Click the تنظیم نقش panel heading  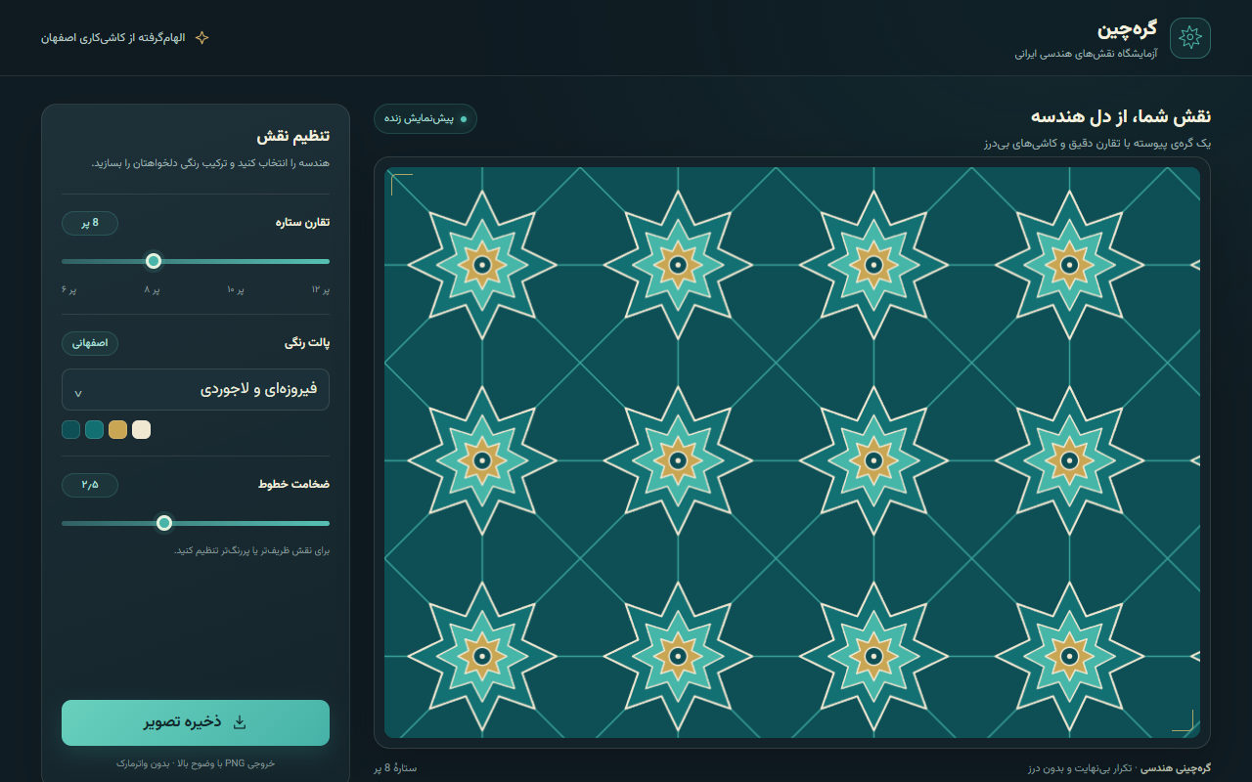click(x=293, y=136)
